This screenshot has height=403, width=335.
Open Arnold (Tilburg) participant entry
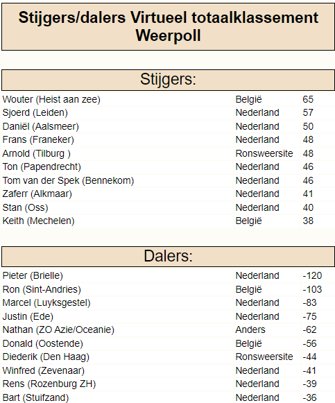click(36, 154)
